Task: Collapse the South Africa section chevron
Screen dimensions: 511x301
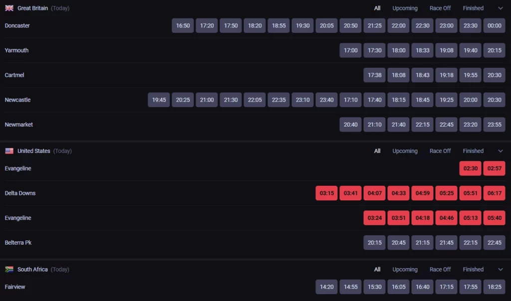Action: pos(500,270)
